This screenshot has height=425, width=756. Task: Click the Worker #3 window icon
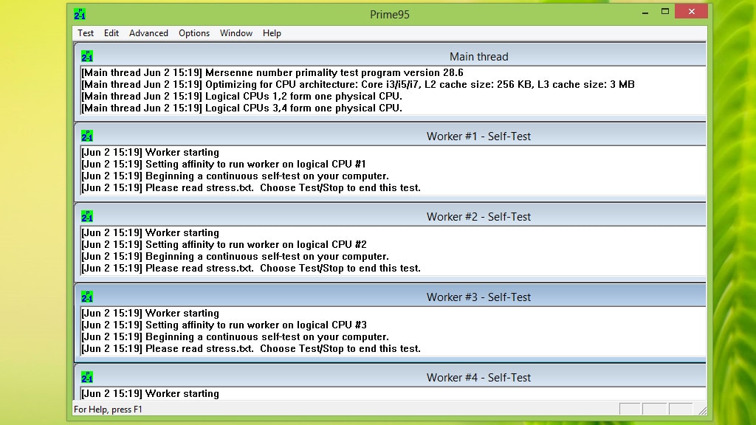click(87, 297)
